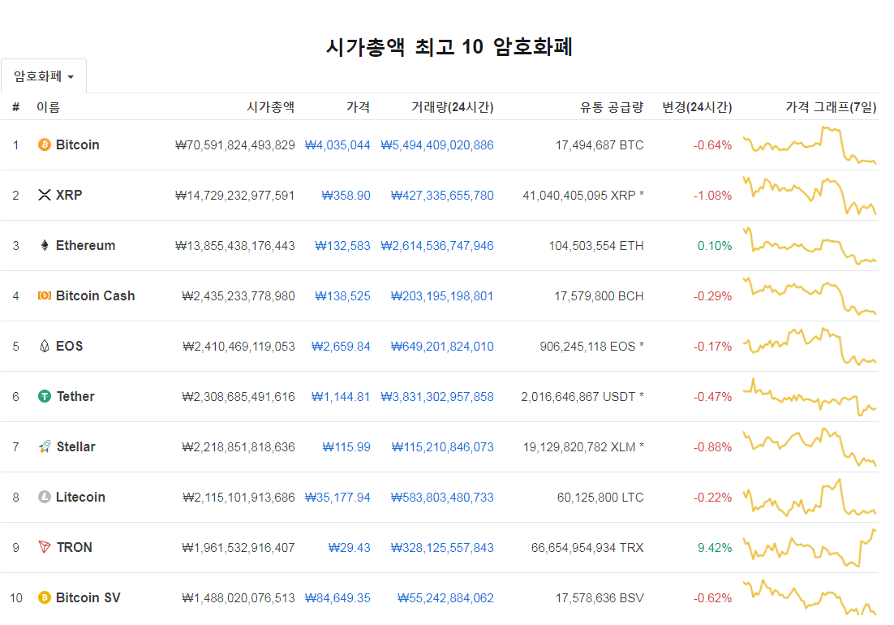Click the green Tether icon
Viewport: 894px width, 625px height.
[45, 396]
